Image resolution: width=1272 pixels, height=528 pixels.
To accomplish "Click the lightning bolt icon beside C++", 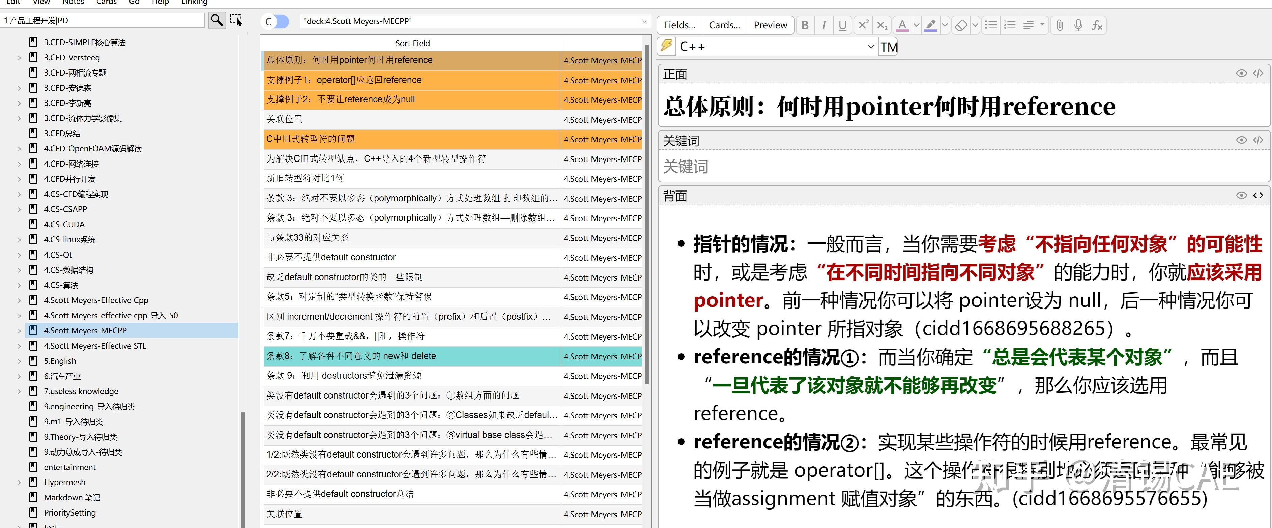I will click(x=667, y=46).
